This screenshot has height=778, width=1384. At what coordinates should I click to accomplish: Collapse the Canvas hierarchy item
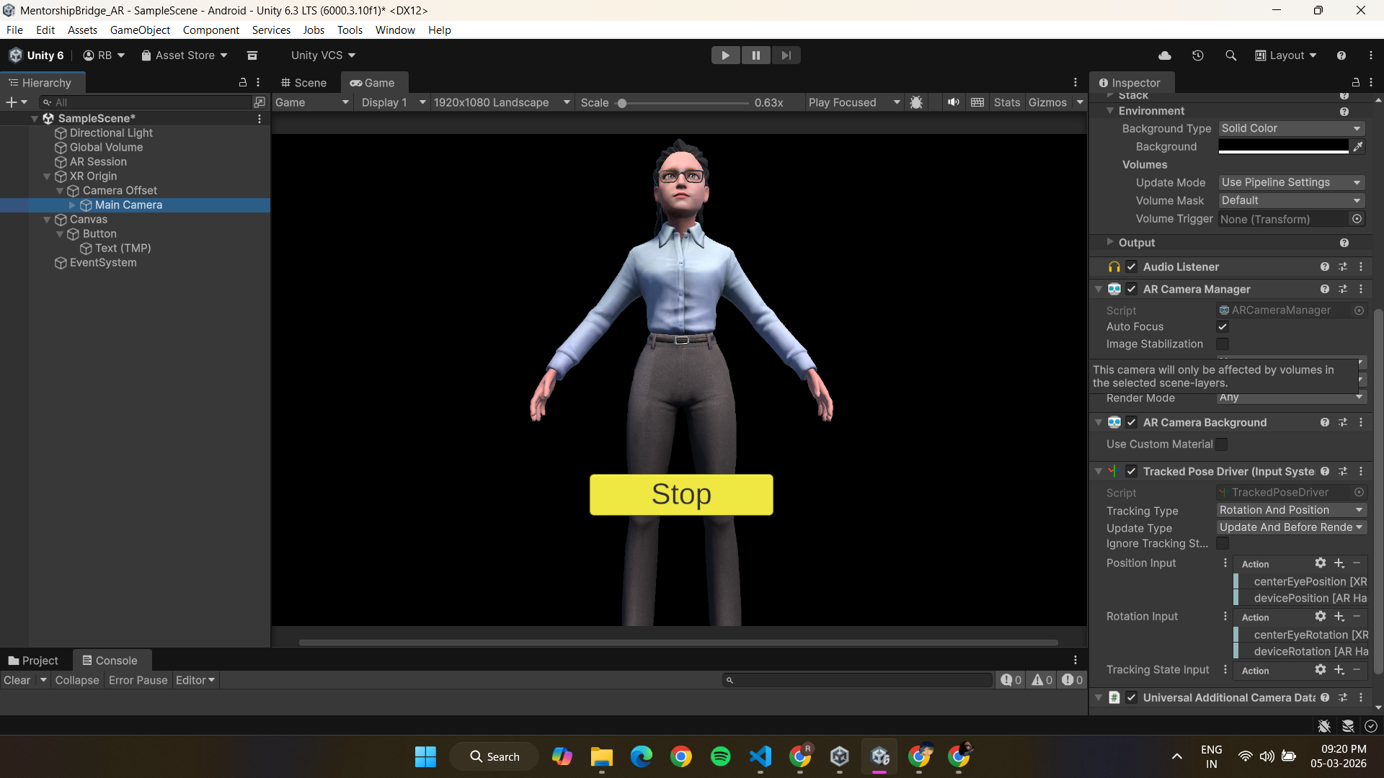pos(47,220)
